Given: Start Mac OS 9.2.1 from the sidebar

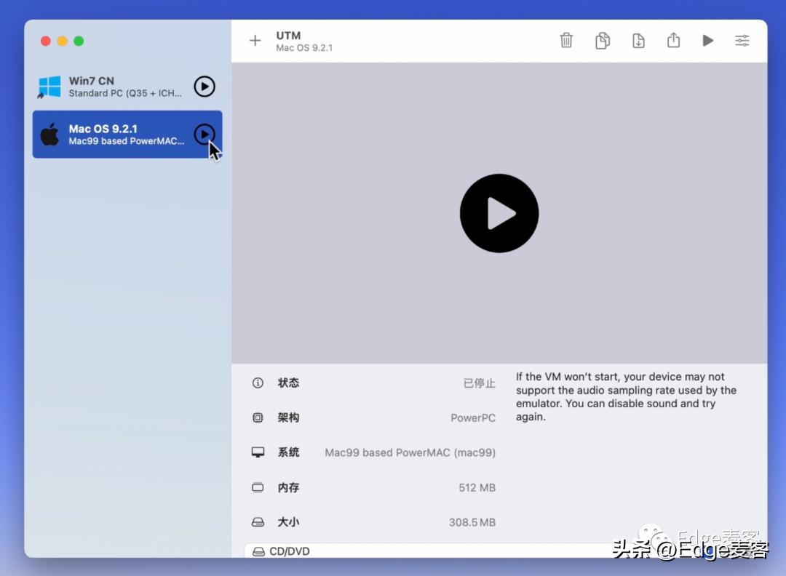Looking at the screenshot, I should [x=205, y=134].
